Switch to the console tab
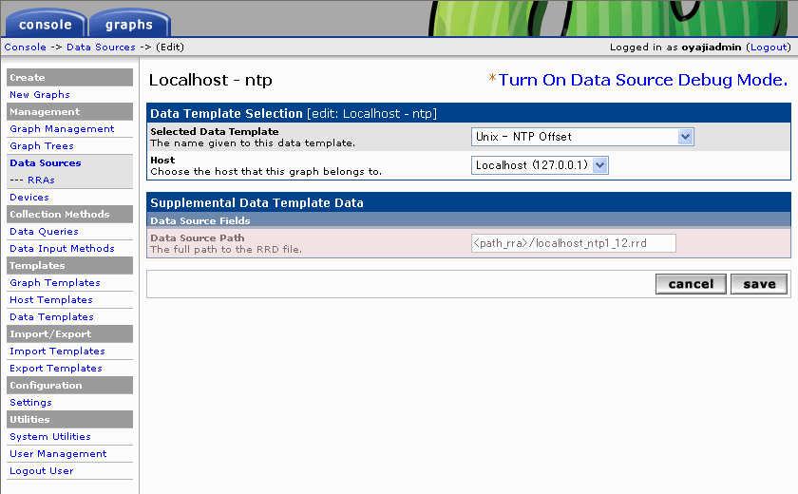 (x=45, y=24)
